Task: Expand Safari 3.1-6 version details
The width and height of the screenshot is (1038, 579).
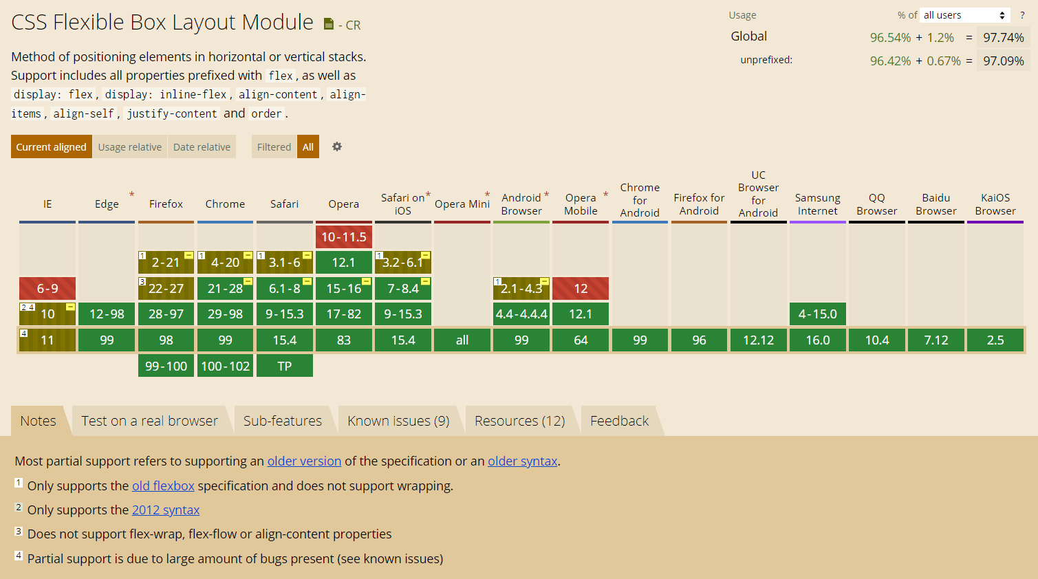Action: coord(284,263)
